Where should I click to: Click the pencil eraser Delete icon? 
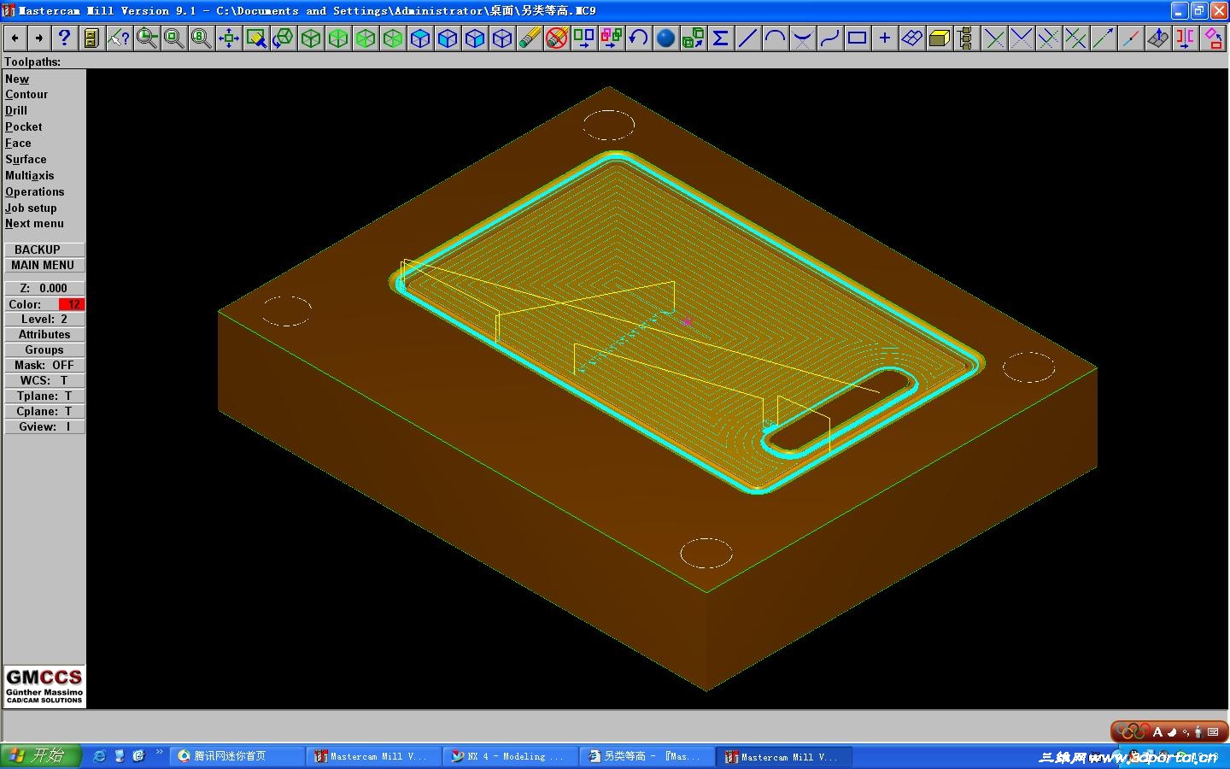click(x=529, y=38)
